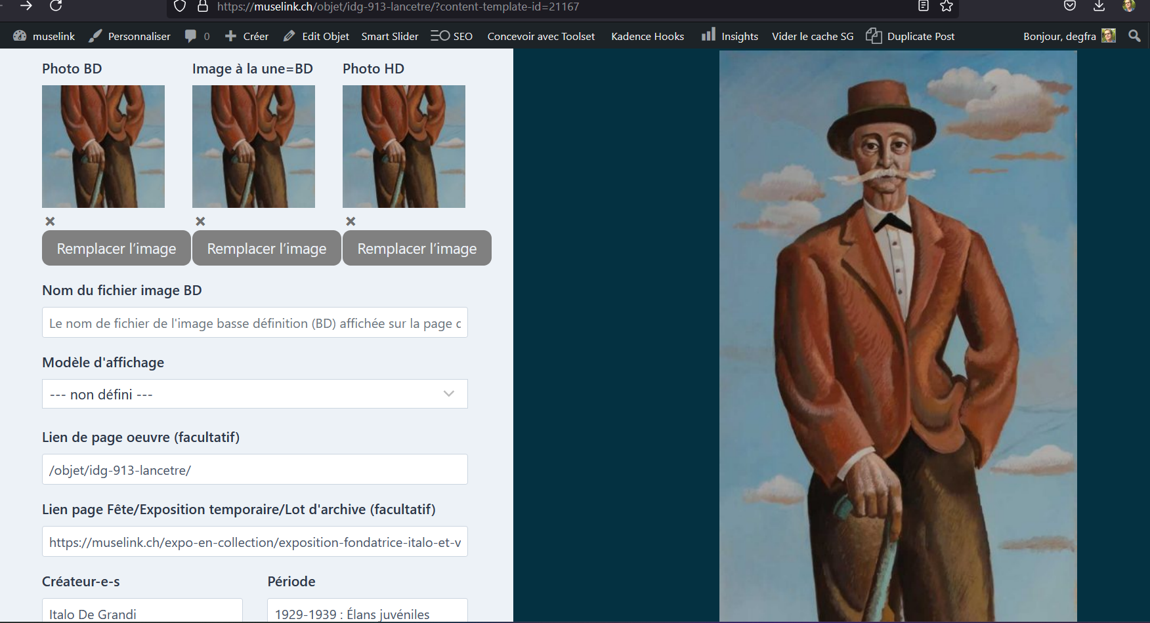Click the admin bar search magnifier
This screenshot has width=1150, height=623.
click(x=1134, y=35)
